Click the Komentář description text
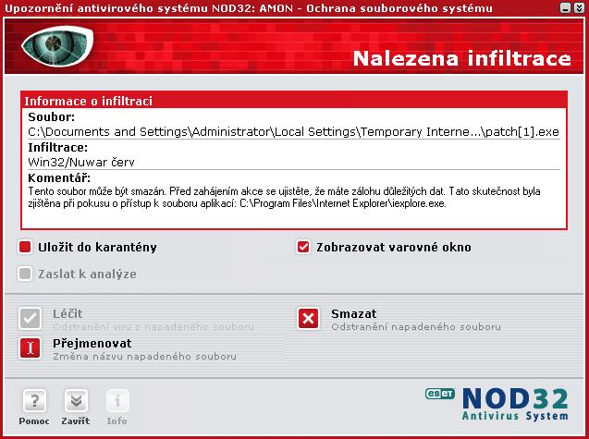This screenshot has height=439, width=589. 284,197
